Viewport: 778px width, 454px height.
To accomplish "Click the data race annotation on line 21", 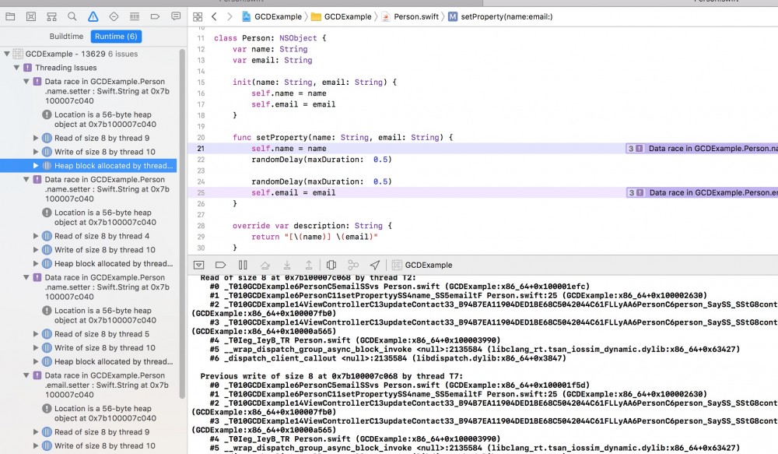I will [x=702, y=148].
